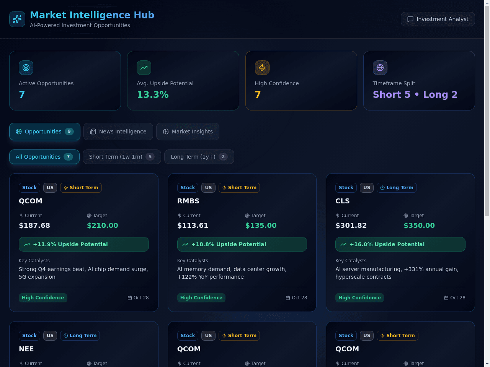Click the High Confidence badge under 5G expansion
The width and height of the screenshot is (490, 367).
[x=43, y=298]
